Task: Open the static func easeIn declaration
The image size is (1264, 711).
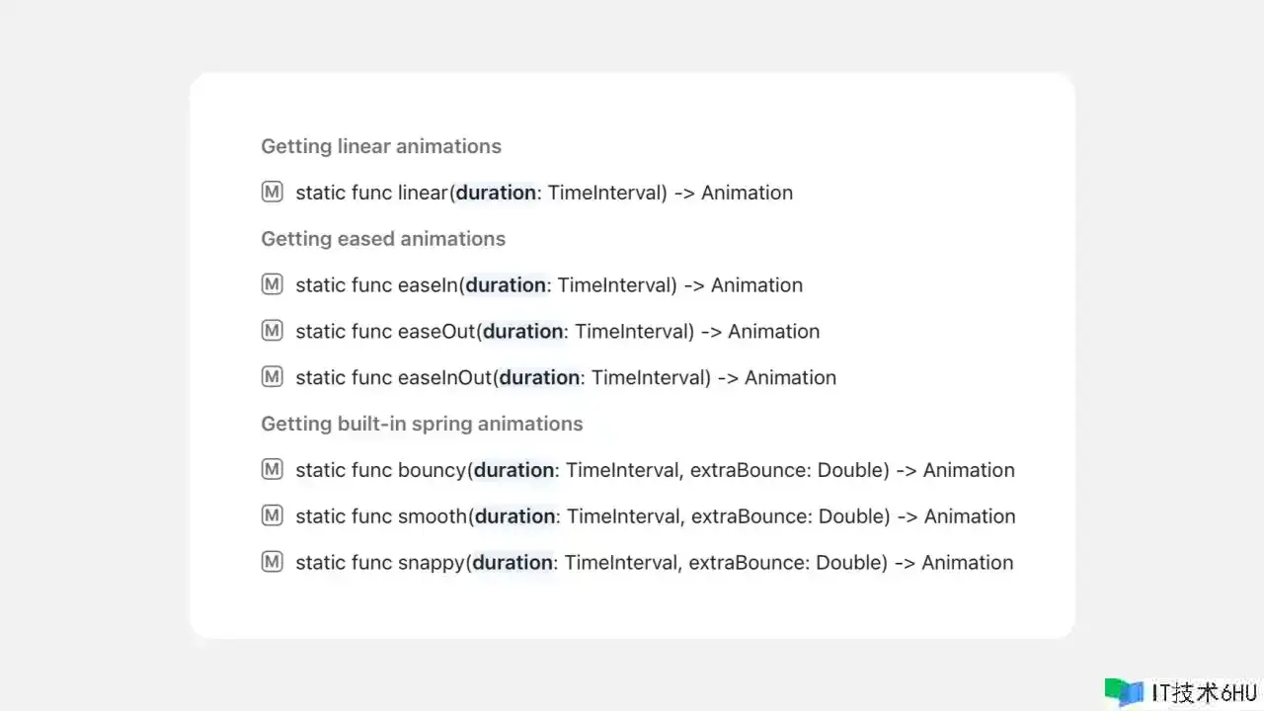Action: point(549,285)
